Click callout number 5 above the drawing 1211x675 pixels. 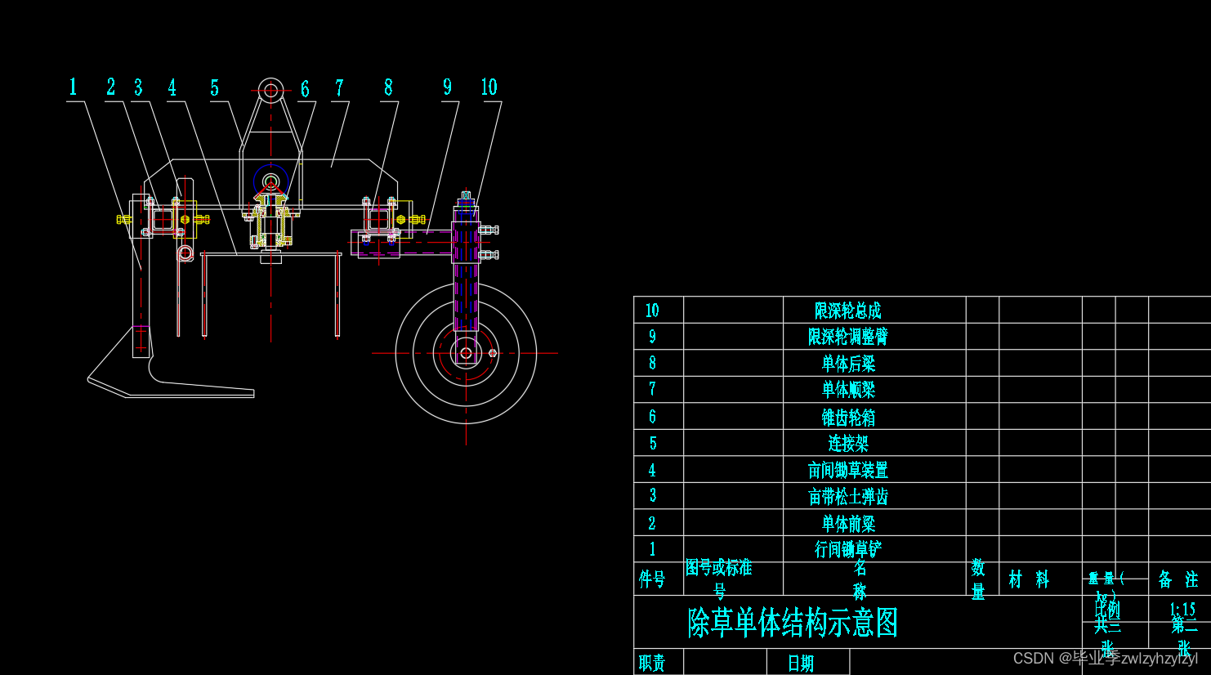coord(214,88)
